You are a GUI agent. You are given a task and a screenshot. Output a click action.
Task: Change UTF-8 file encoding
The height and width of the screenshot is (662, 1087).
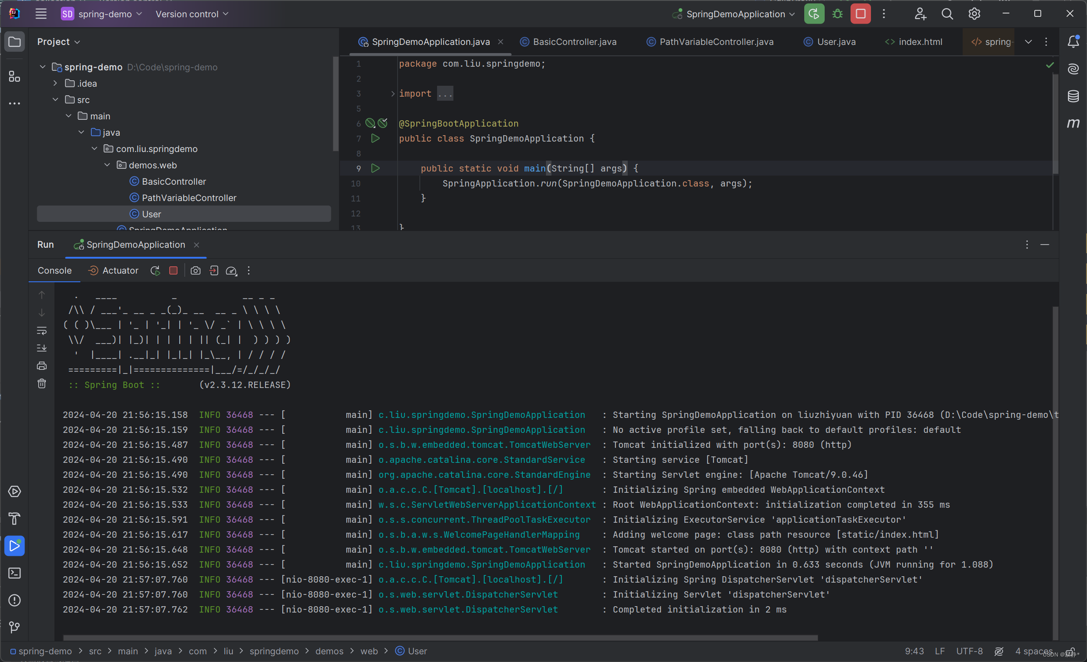[x=969, y=651]
